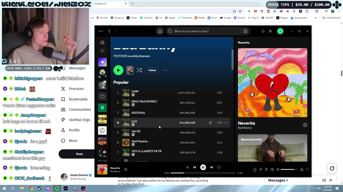343x192 pixels.
Task: Open more options beside the Follow button
Action: pos(165,70)
